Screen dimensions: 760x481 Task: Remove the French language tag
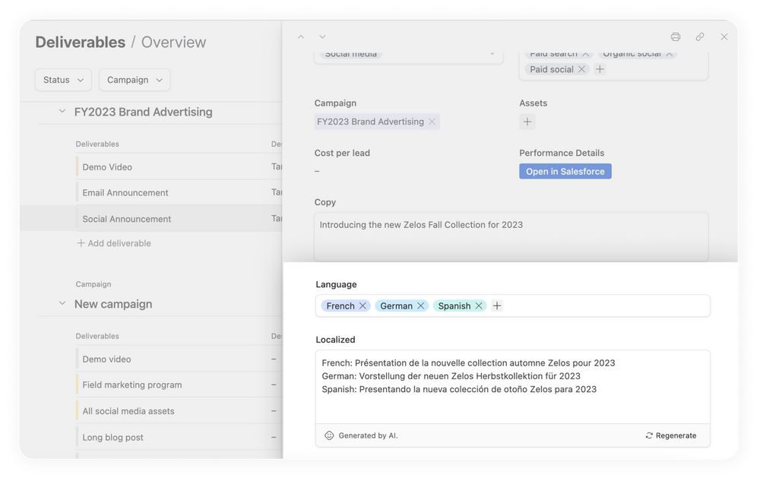(x=363, y=305)
